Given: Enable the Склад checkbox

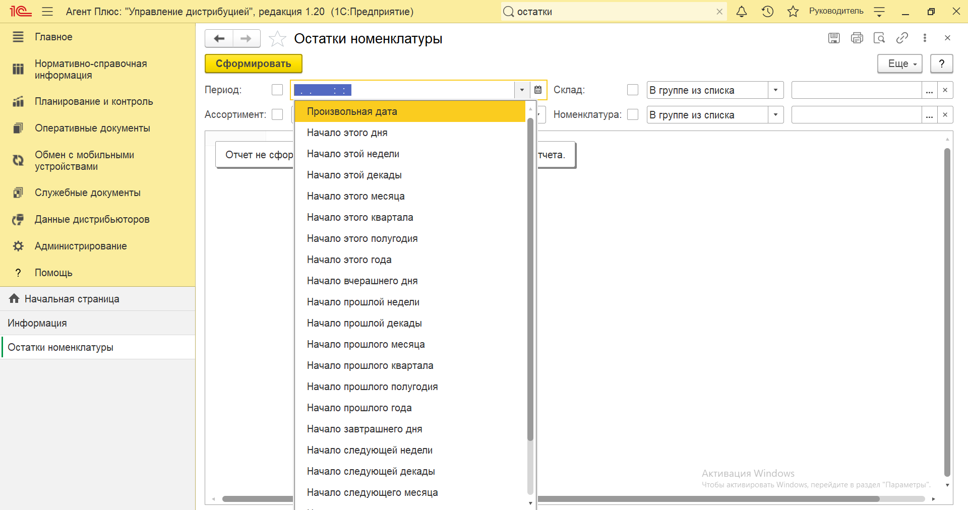Looking at the screenshot, I should pos(633,90).
